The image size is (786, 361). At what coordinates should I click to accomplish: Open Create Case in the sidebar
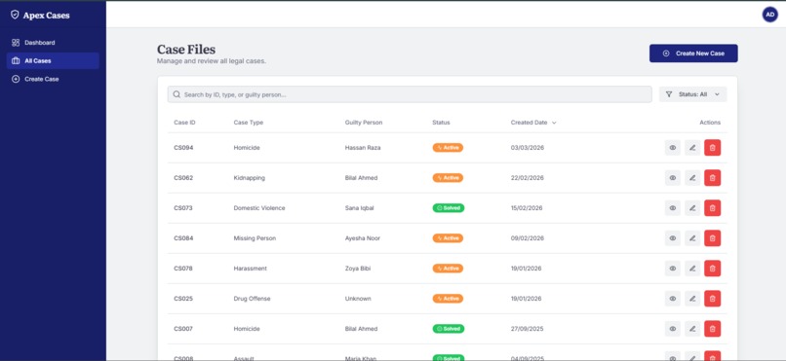coord(53,79)
